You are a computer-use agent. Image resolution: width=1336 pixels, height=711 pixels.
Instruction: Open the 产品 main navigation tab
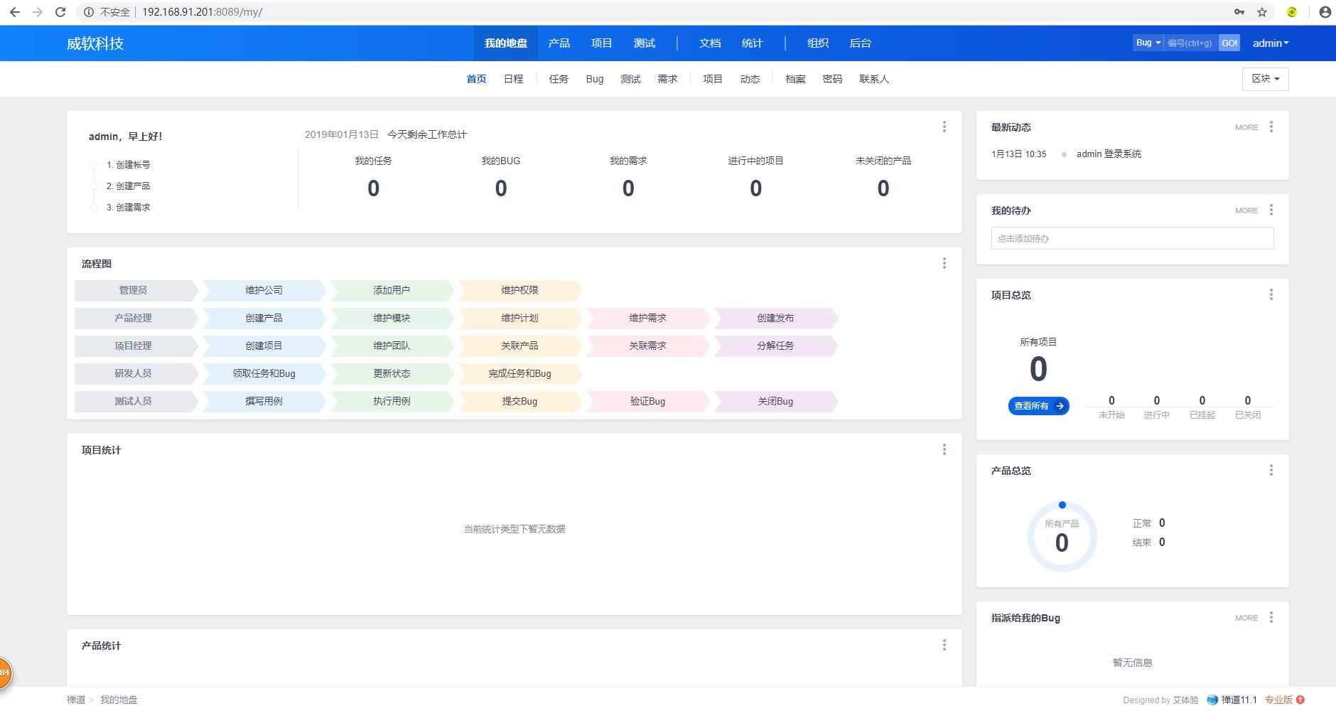(x=559, y=43)
